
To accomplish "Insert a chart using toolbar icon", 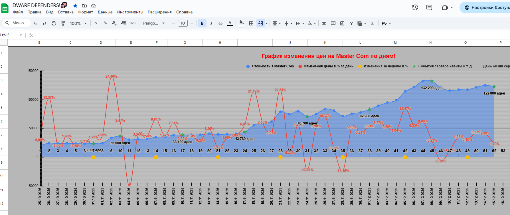I will coord(342,23).
